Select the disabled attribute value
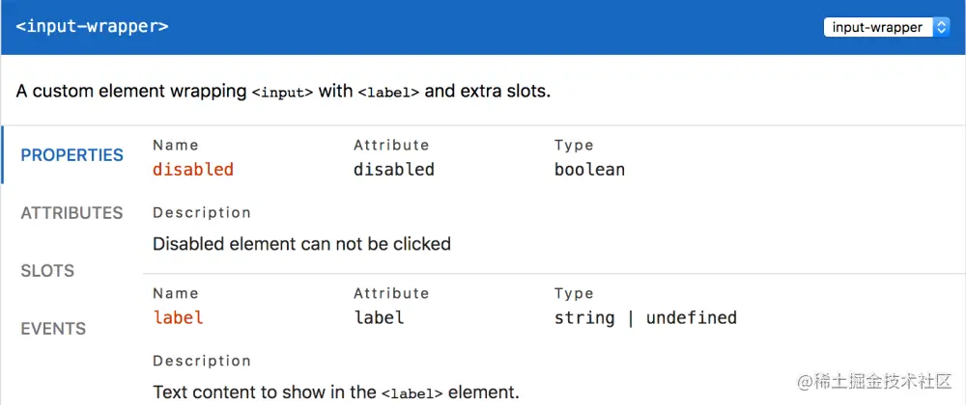 click(393, 170)
